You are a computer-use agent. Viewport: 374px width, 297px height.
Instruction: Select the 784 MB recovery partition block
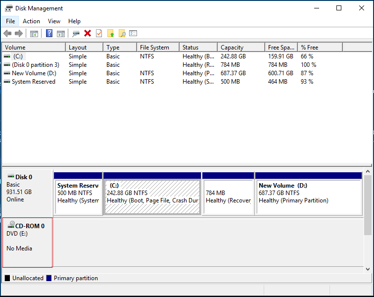pyautogui.click(x=228, y=197)
